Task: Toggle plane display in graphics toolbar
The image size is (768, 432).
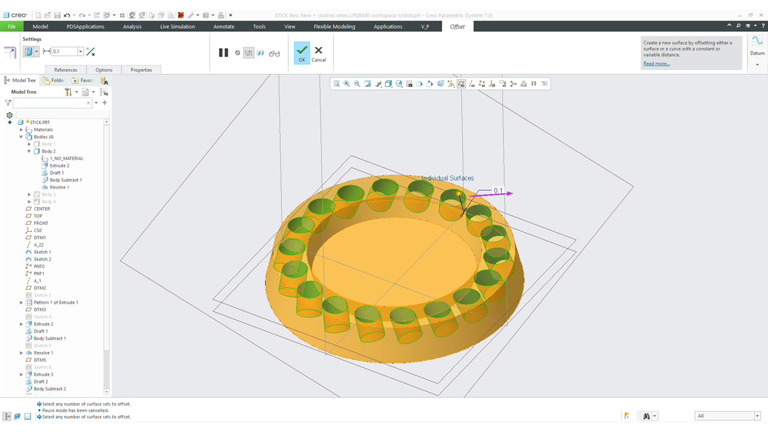Action: (461, 84)
